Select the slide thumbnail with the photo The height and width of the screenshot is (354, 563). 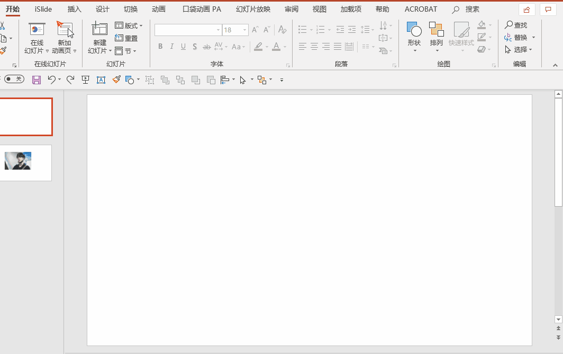pos(25,163)
